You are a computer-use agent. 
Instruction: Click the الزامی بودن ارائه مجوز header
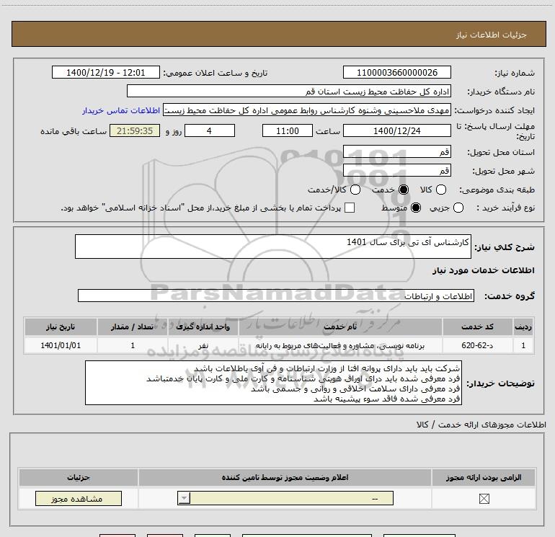coord(484,477)
